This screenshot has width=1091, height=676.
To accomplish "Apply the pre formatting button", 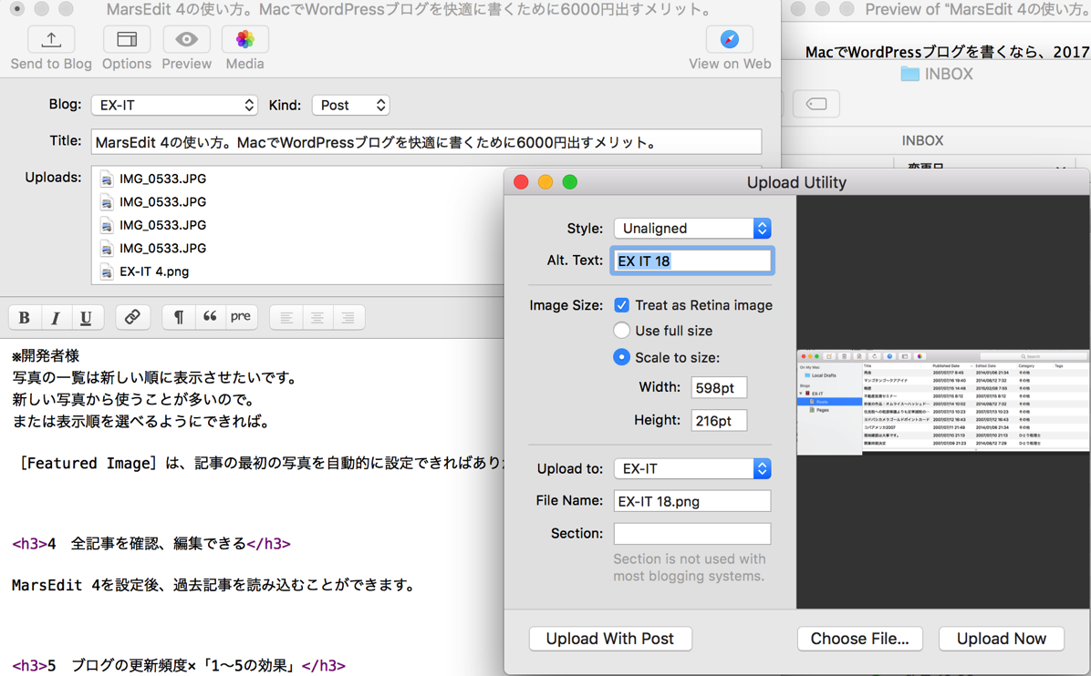I will tap(241, 318).
